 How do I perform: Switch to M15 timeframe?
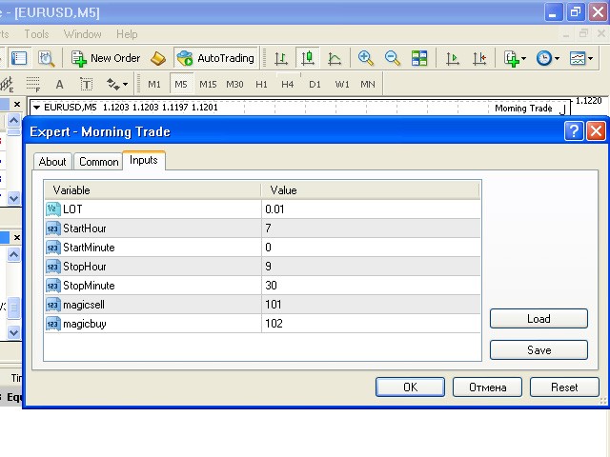coord(208,85)
